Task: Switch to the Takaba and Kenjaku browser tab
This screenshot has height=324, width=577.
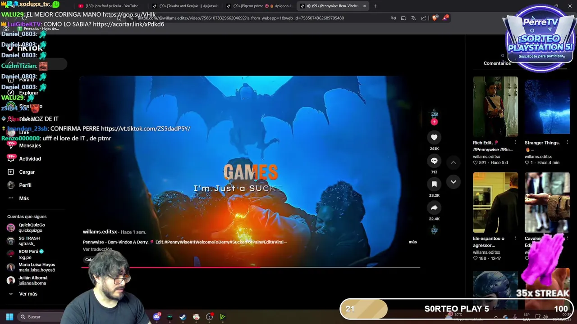Action: tap(185, 6)
